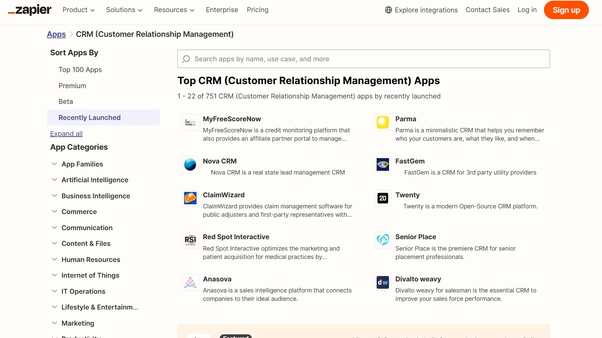
Task: Click the Commerce category label
Action: [x=79, y=212]
